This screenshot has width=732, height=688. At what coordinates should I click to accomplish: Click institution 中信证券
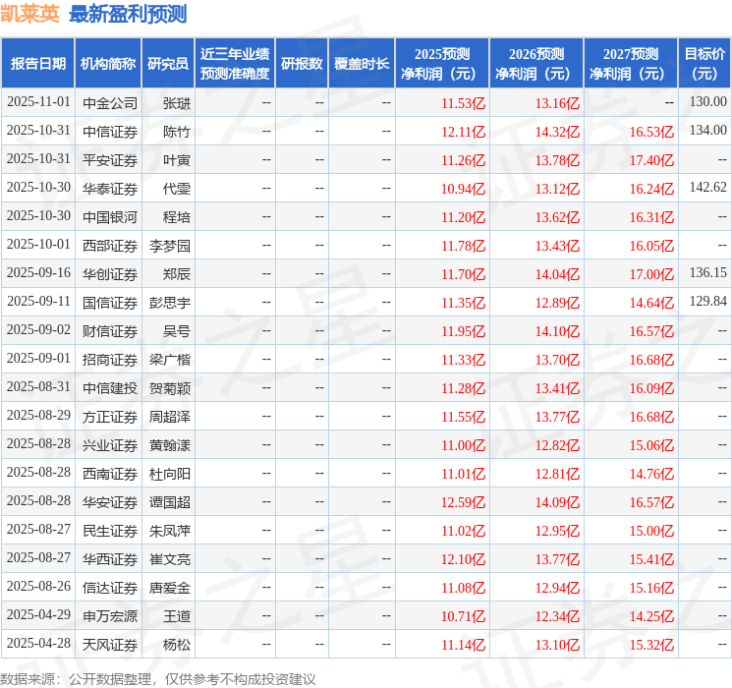pyautogui.click(x=110, y=132)
